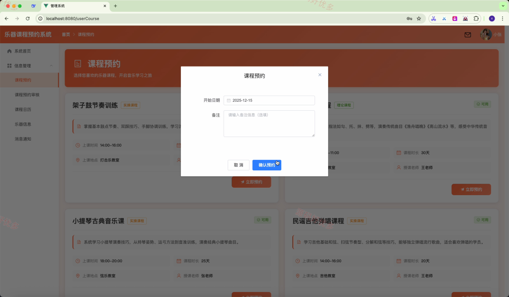Reload the page with refresh icon

(x=28, y=18)
